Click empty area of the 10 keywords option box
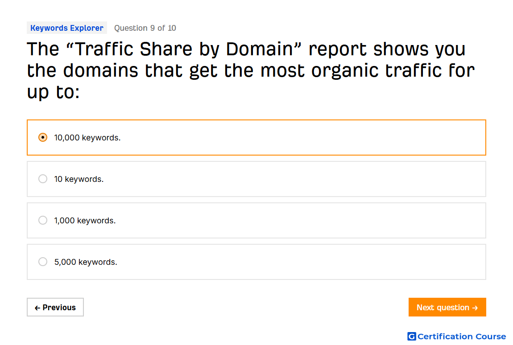 tap(294, 179)
